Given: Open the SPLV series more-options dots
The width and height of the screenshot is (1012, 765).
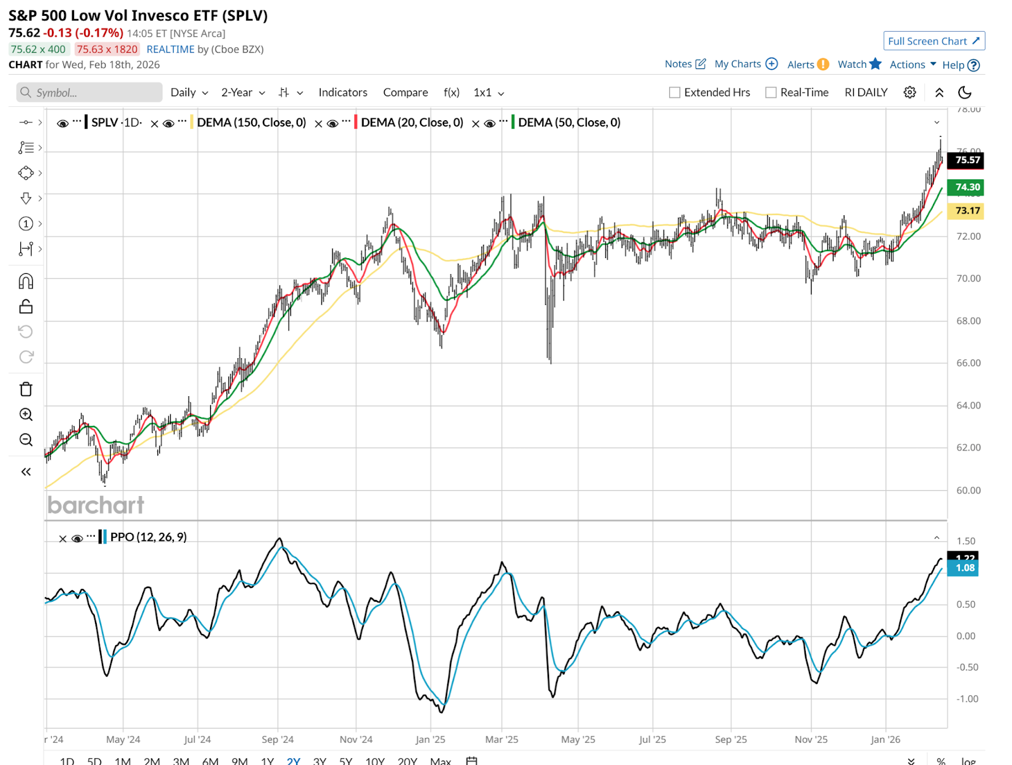Looking at the screenshot, I should (77, 120).
